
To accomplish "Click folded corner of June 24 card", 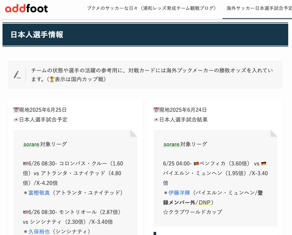I will [274, 133].
